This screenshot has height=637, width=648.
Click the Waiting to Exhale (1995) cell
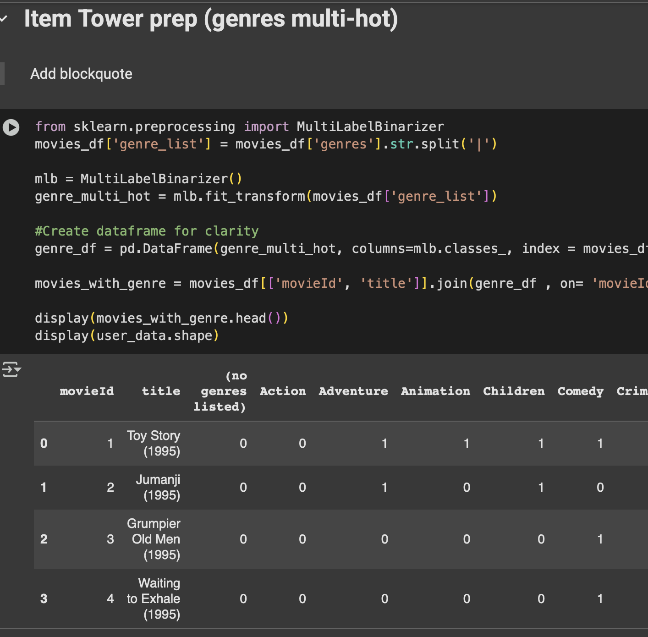(x=154, y=599)
